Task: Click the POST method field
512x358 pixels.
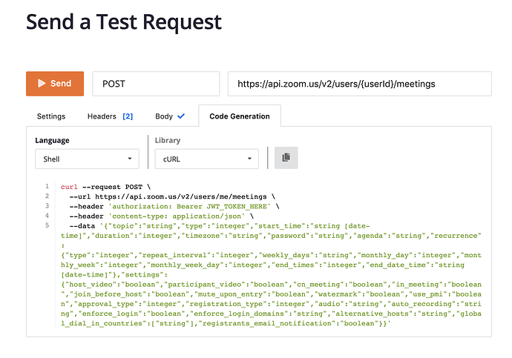Action: 156,84
